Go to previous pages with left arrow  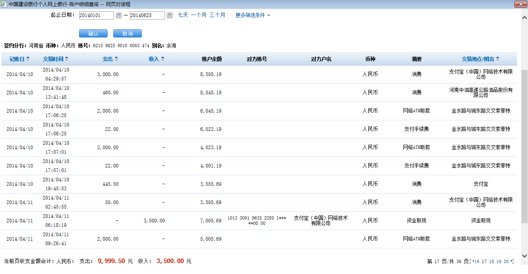click(x=473, y=261)
